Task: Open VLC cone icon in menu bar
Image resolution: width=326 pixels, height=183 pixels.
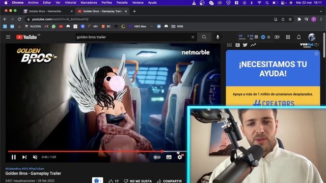Action: [194, 3]
